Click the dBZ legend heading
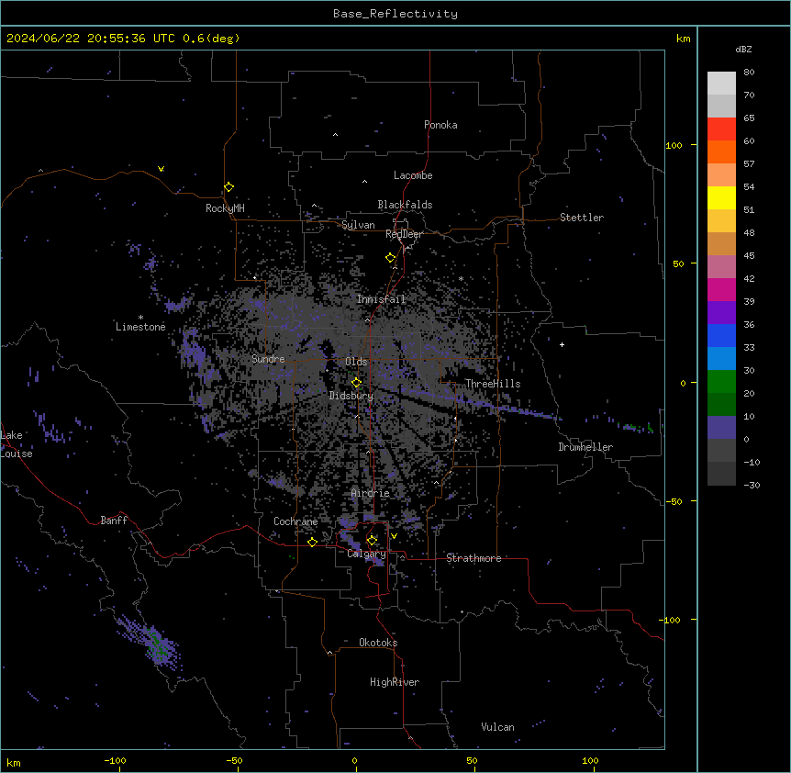 743,50
